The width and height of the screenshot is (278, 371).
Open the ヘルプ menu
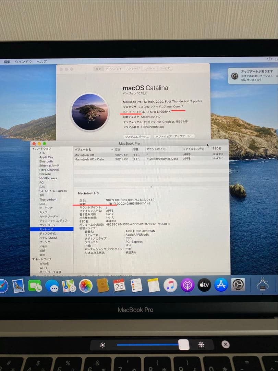point(41,61)
